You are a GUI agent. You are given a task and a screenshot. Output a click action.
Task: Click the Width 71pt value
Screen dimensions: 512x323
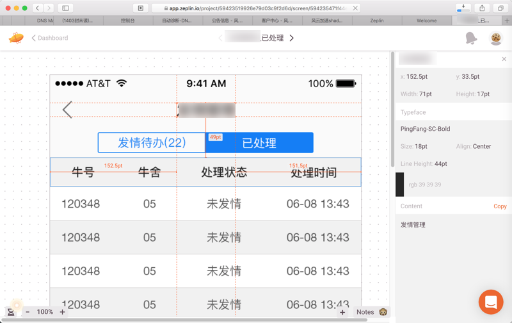point(426,94)
